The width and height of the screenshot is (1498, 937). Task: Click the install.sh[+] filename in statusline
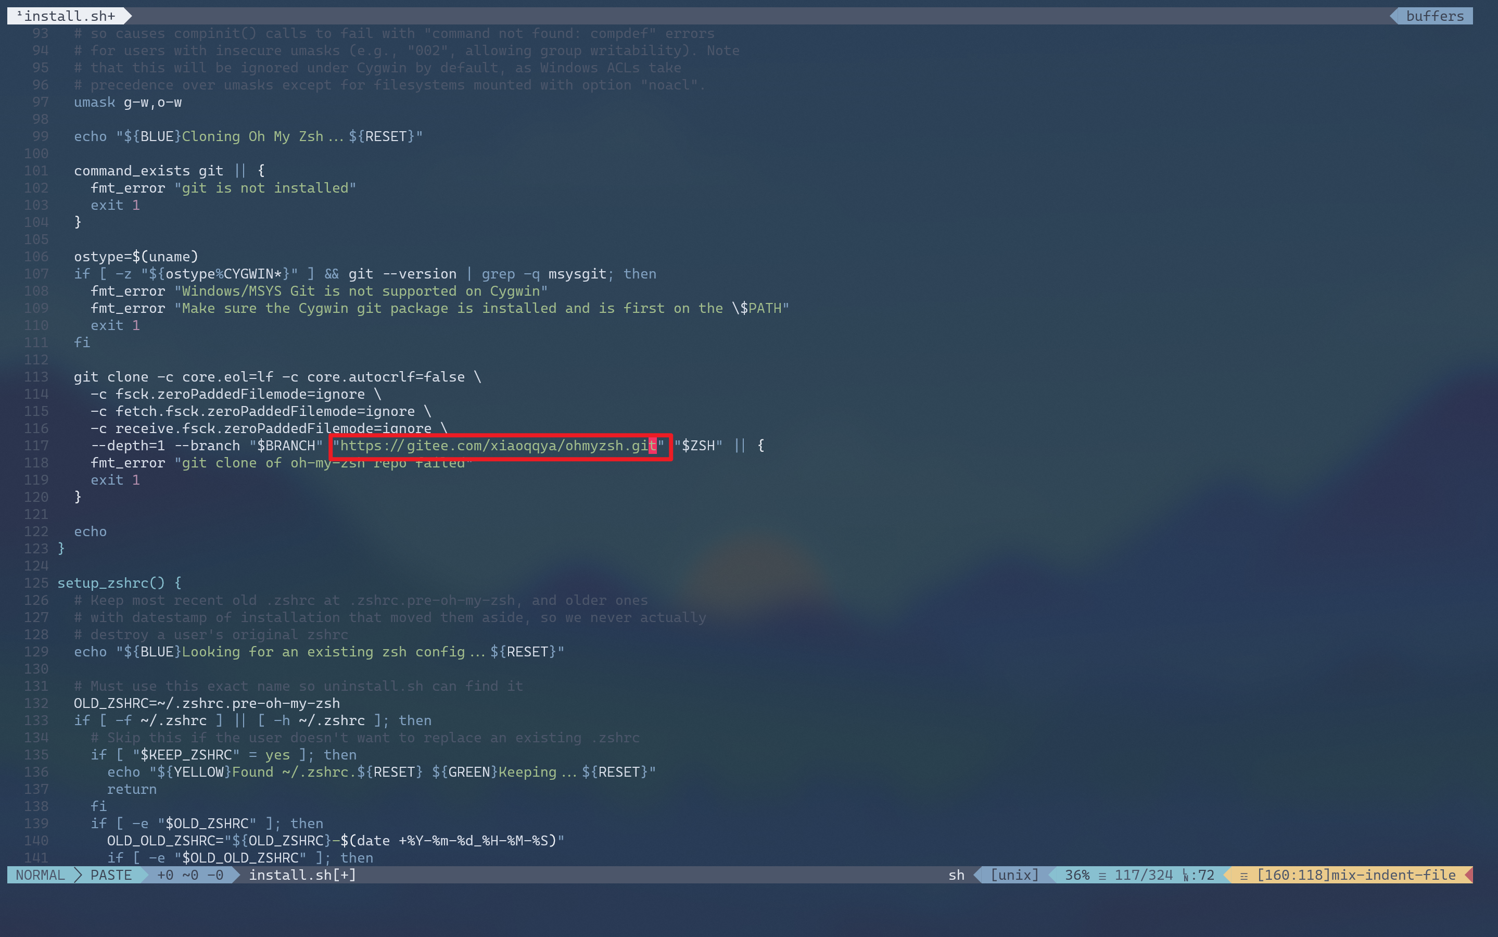tap(302, 875)
